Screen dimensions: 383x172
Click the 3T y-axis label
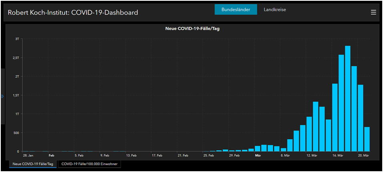point(17,39)
